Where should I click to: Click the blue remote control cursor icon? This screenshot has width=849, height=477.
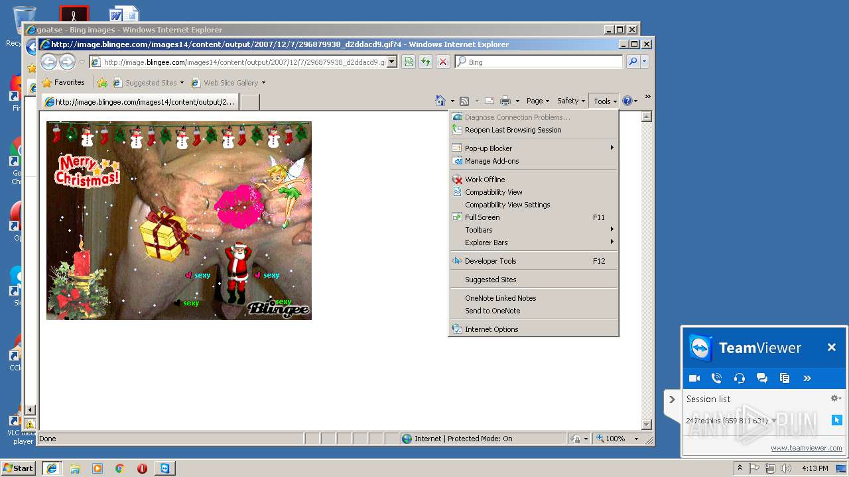(x=836, y=420)
